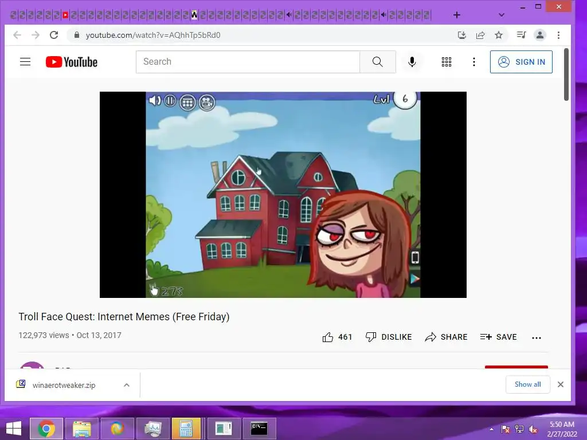This screenshot has height=440, width=587.
Task: Bookmark this page with the star
Action: coord(499,35)
